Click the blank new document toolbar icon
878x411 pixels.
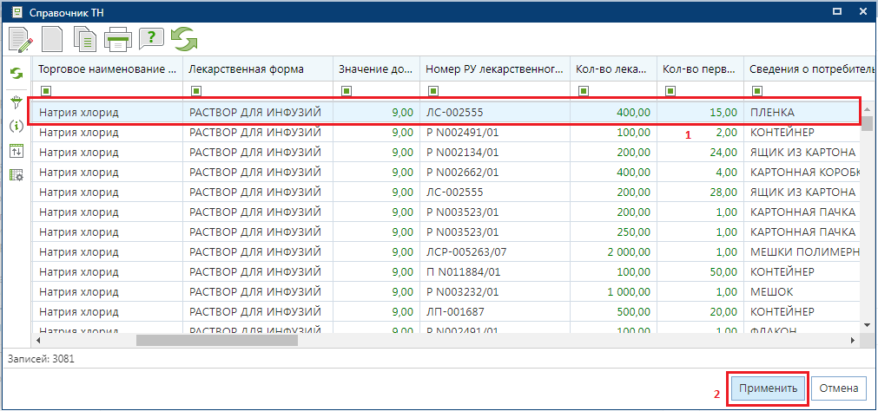tap(53, 39)
